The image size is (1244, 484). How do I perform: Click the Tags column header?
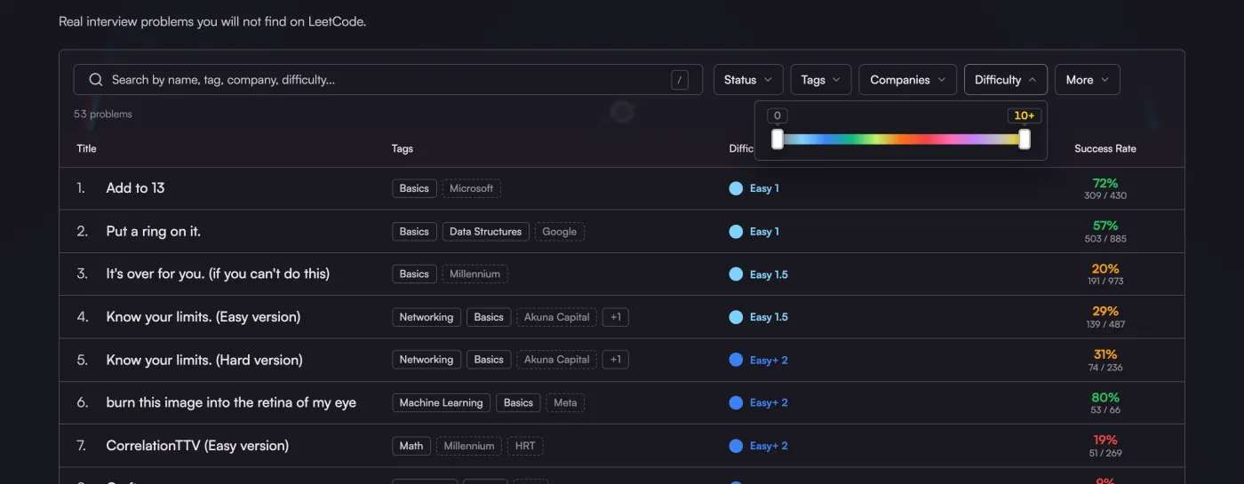coord(403,148)
